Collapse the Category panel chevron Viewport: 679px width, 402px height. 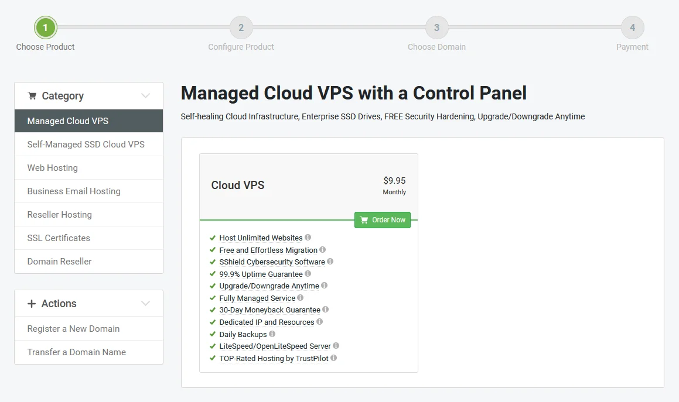pos(146,95)
